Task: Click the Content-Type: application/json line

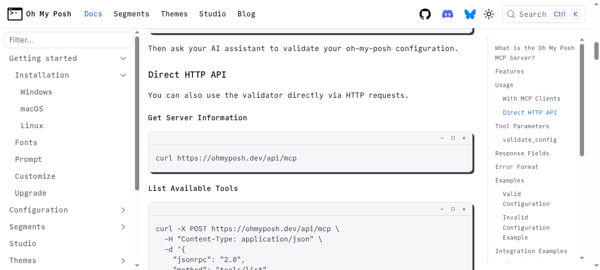Action: (x=243, y=239)
